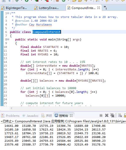Click the Java file icon on LotteryDraw... tab
126x150 pixels.
tap(36, 8)
